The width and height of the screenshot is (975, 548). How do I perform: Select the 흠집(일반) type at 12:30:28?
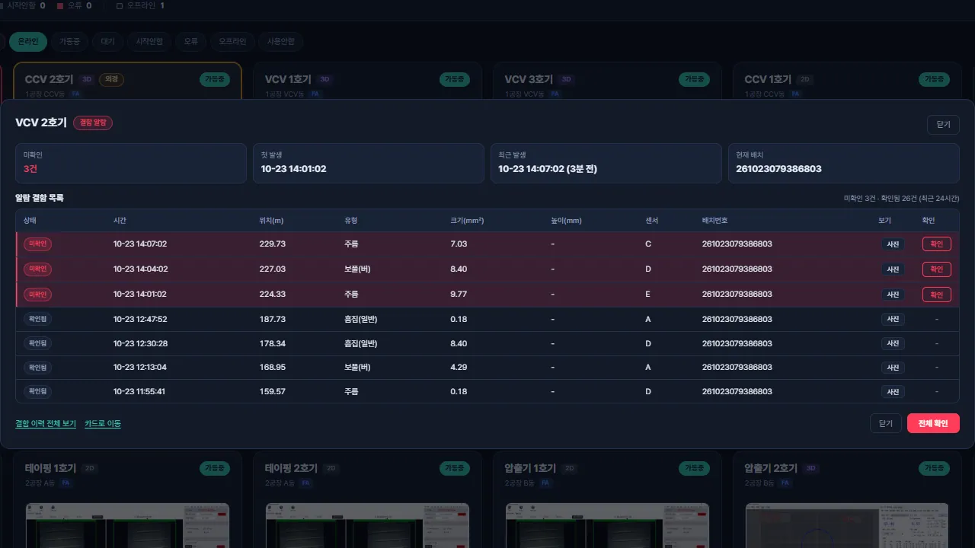click(x=360, y=344)
